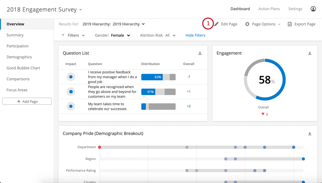Go to the Settings tab
The width and height of the screenshot is (322, 183).
coord(295,9)
